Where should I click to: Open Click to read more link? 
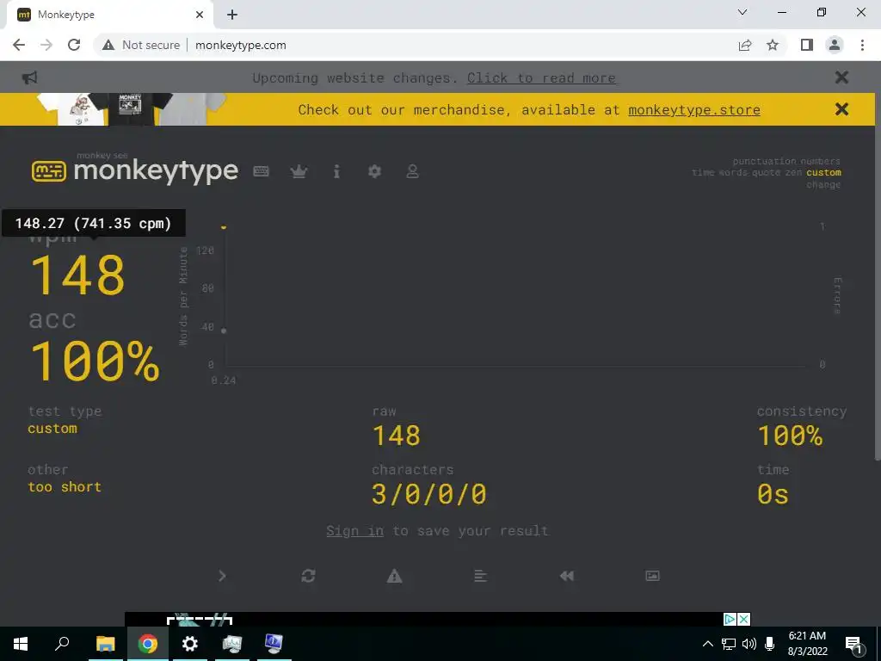click(x=541, y=78)
